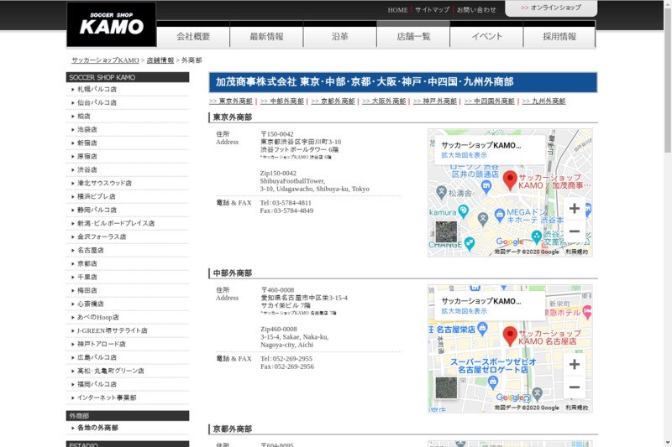Open 沿革 navigation tab
This screenshot has height=447, width=672.
pos(340,36)
